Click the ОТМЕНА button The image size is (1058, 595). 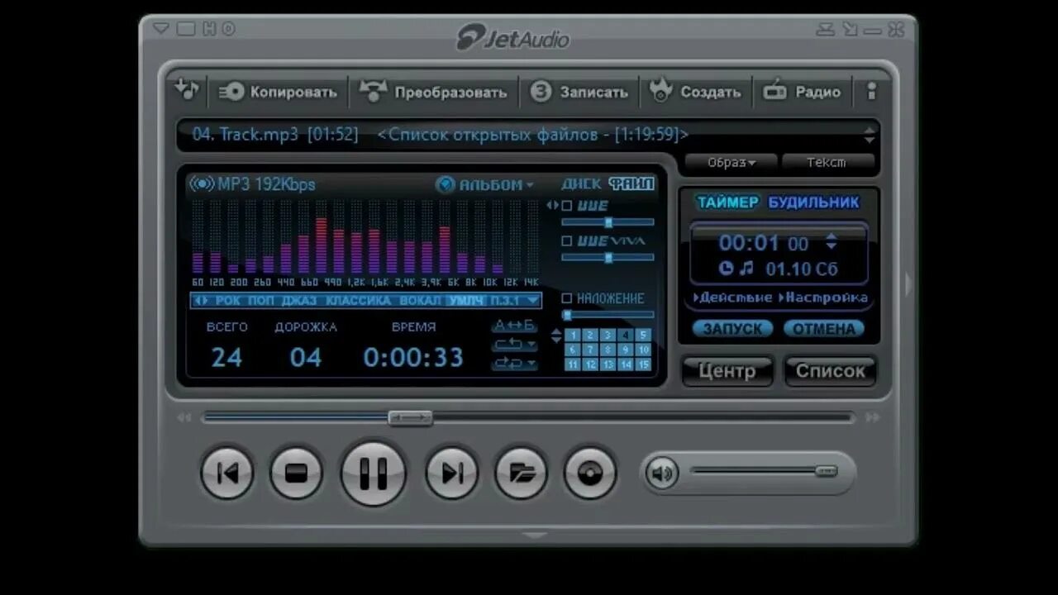point(824,328)
